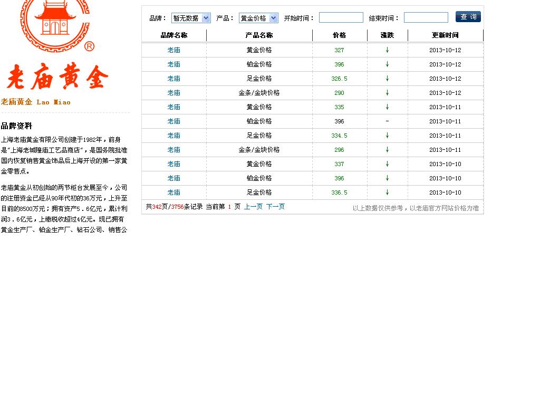This screenshot has height=405, width=540.
Task: Click the 品牌名称 column header
Action: click(x=174, y=35)
